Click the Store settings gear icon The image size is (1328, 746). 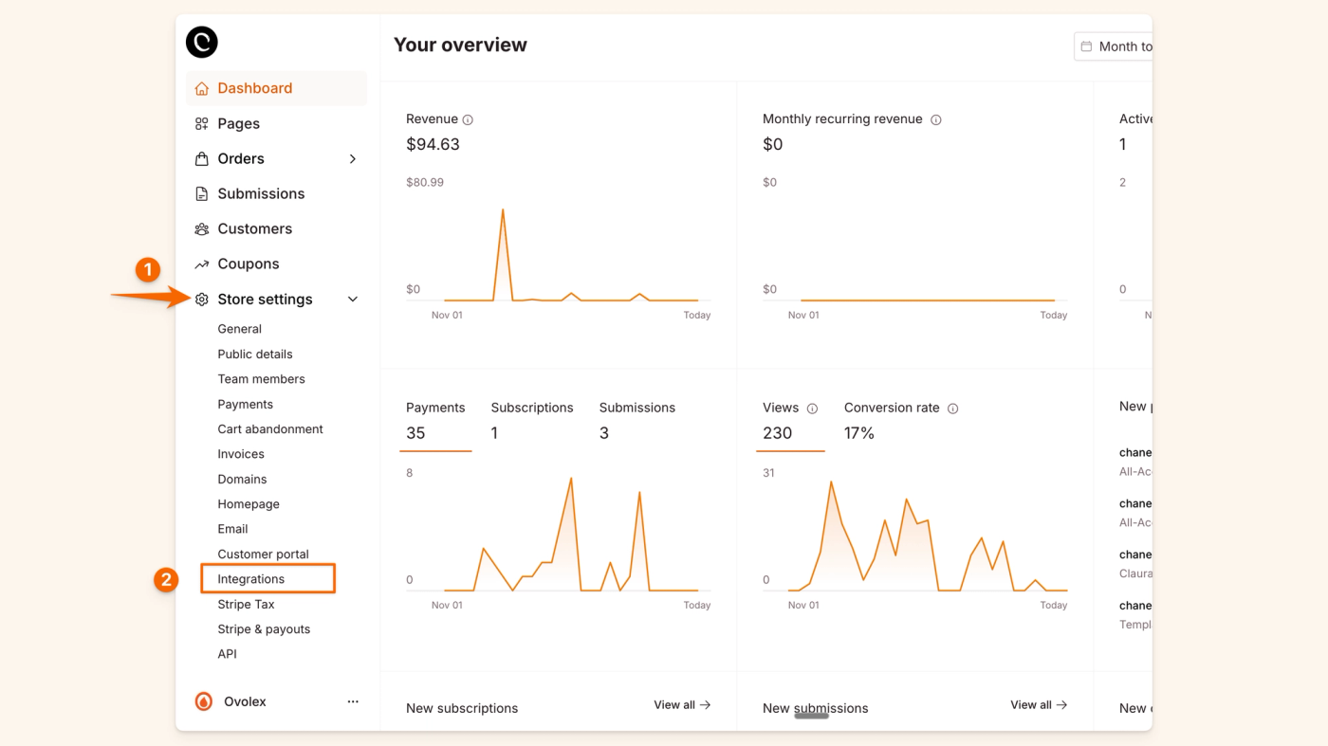pyautogui.click(x=200, y=299)
